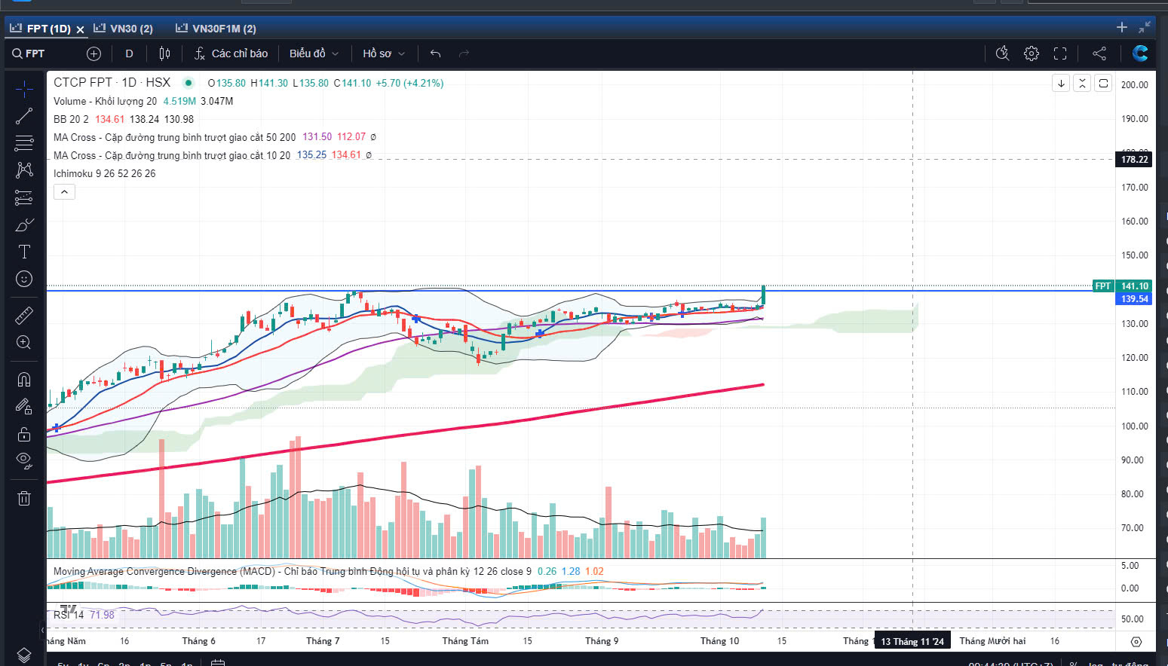Enter fullscreen chart mode
This screenshot has width=1168, height=666.
pyautogui.click(x=1060, y=53)
